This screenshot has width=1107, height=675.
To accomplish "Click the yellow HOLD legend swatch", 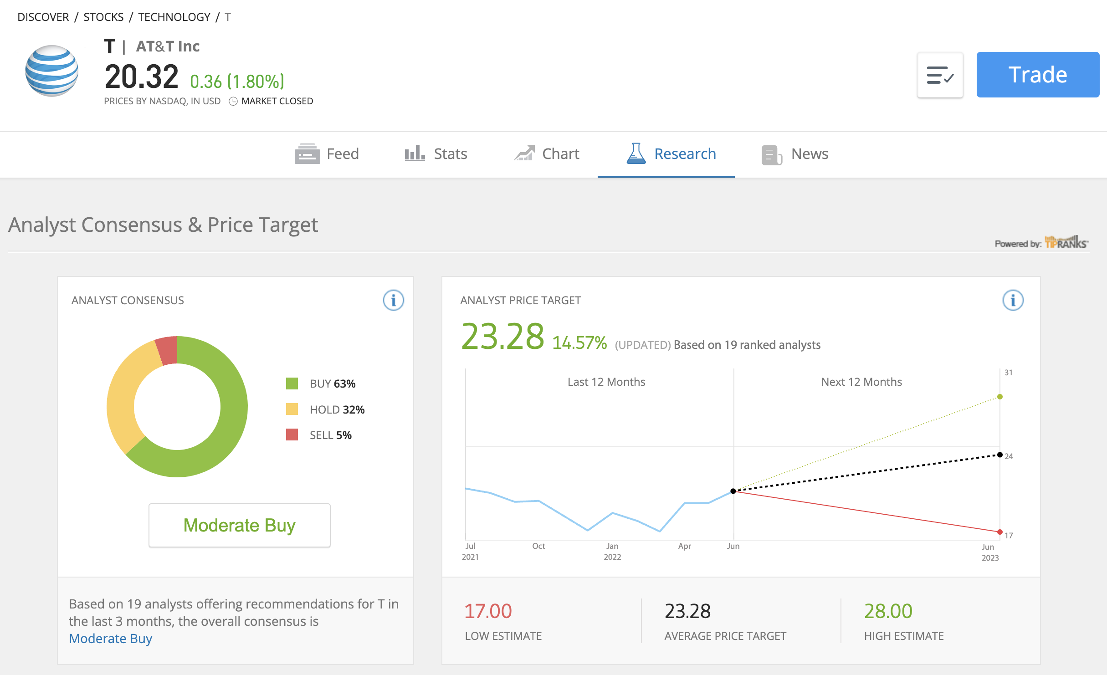I will [292, 409].
